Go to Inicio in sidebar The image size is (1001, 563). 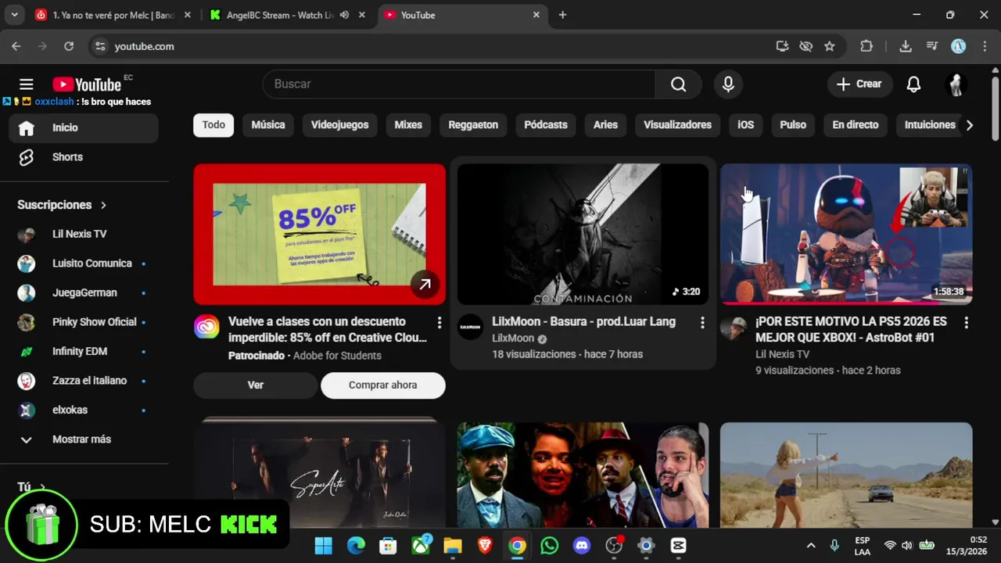coord(84,127)
